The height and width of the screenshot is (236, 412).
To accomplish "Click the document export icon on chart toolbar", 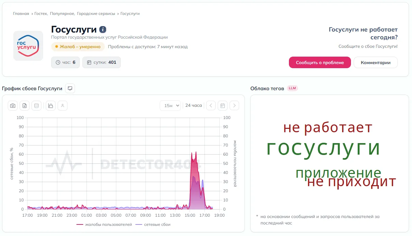I will pos(24,106).
